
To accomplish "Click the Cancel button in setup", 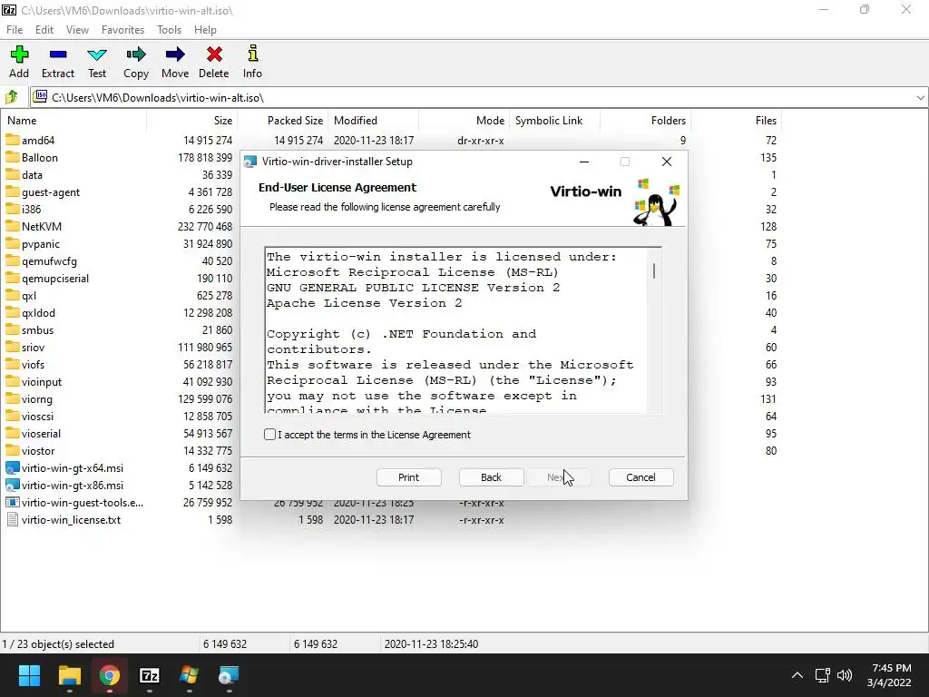I will [641, 477].
